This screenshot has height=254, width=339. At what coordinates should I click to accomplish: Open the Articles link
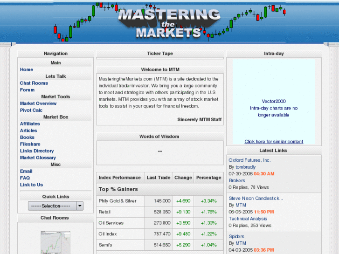click(28, 130)
